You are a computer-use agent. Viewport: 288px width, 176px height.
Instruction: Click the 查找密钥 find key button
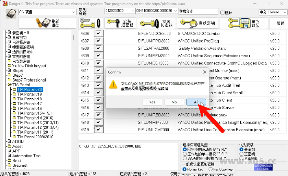197,23
